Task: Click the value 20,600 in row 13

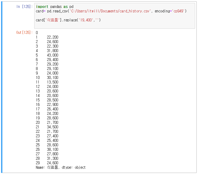Action: point(52,91)
